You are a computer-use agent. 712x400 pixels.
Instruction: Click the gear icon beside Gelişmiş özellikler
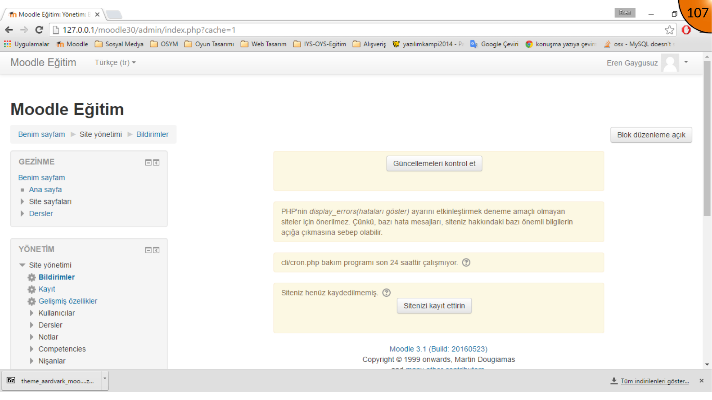click(x=32, y=301)
